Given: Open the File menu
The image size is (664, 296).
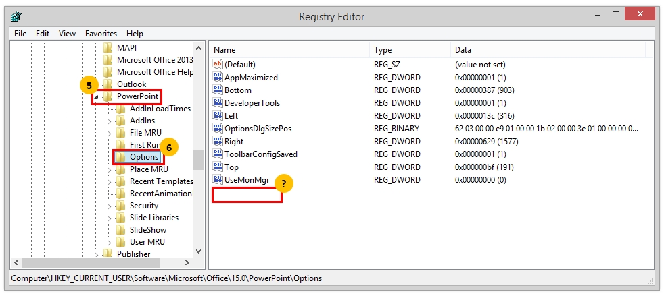Looking at the screenshot, I should pos(20,33).
